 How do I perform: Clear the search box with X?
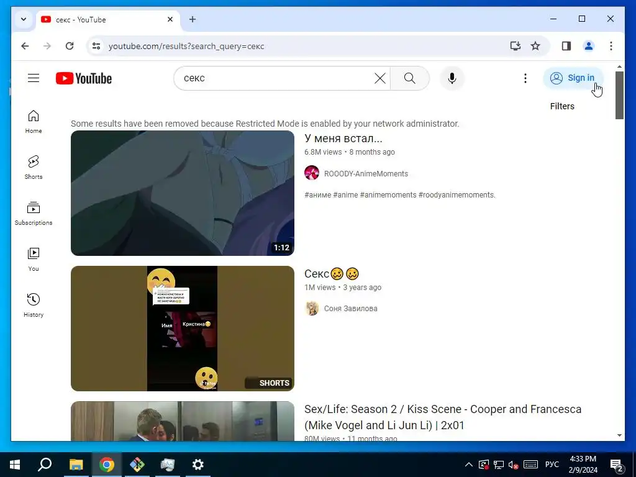click(x=379, y=78)
